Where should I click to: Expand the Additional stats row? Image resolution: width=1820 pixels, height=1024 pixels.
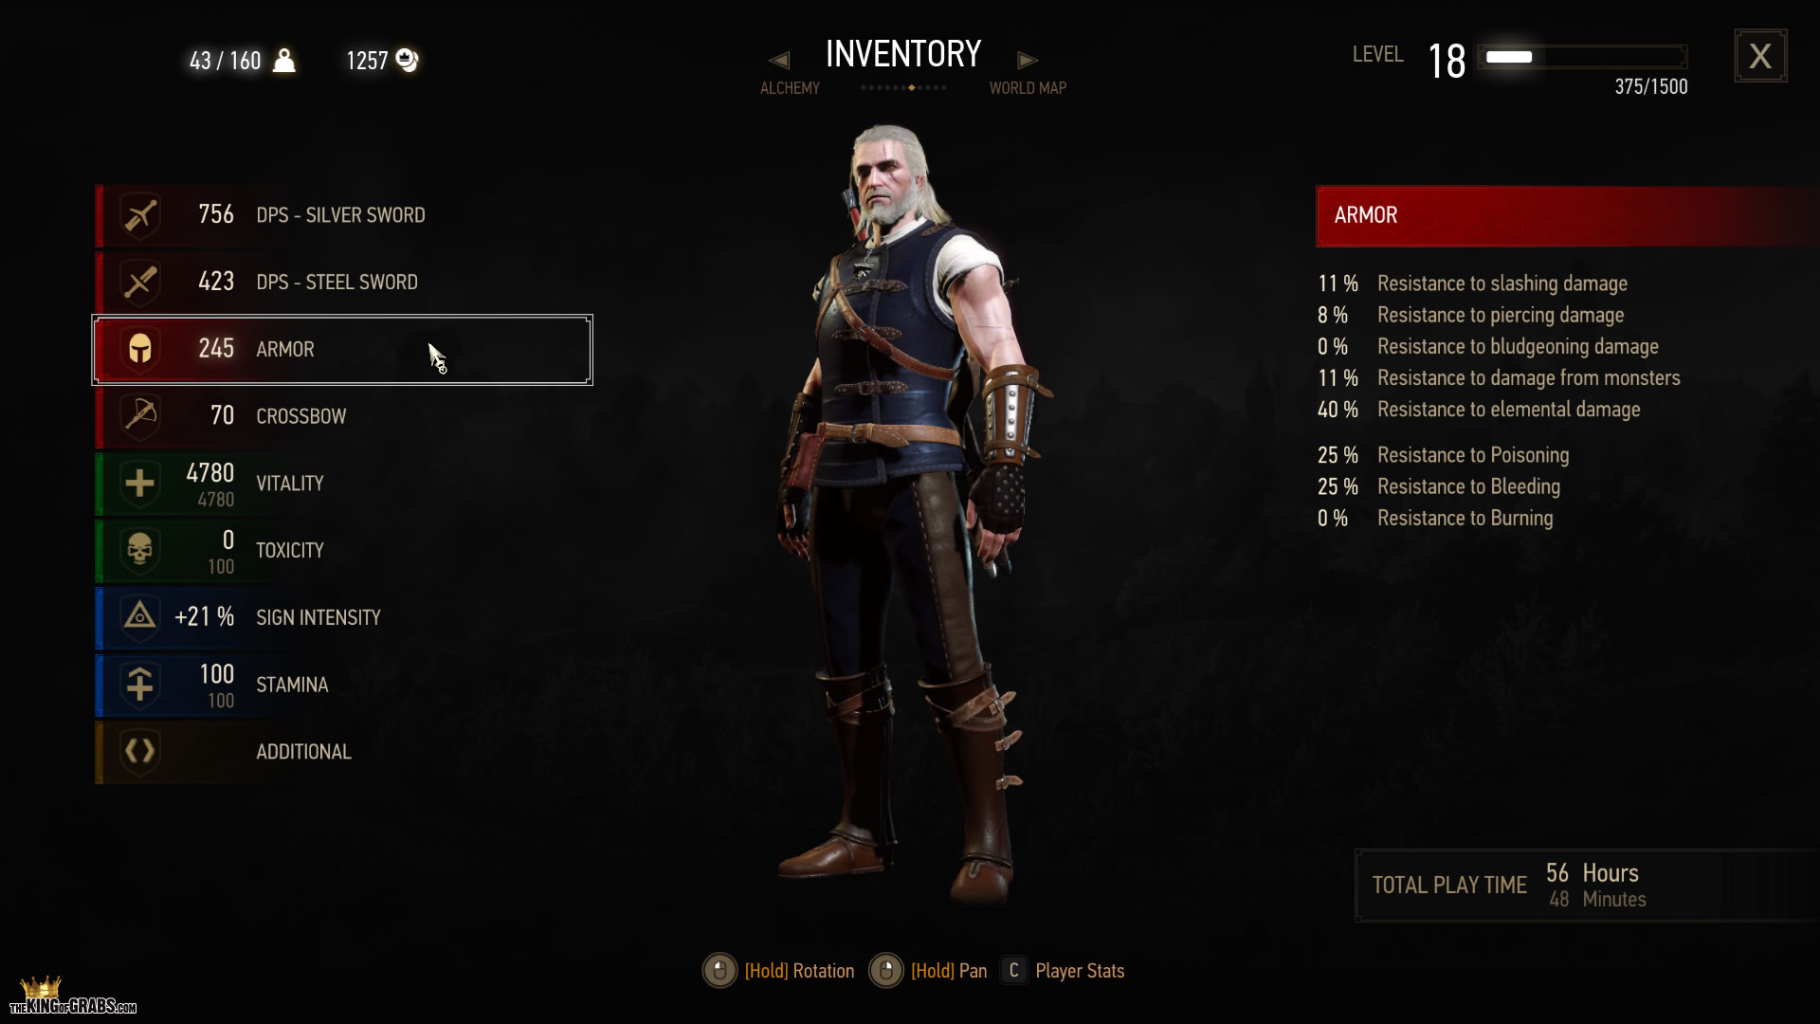[343, 752]
